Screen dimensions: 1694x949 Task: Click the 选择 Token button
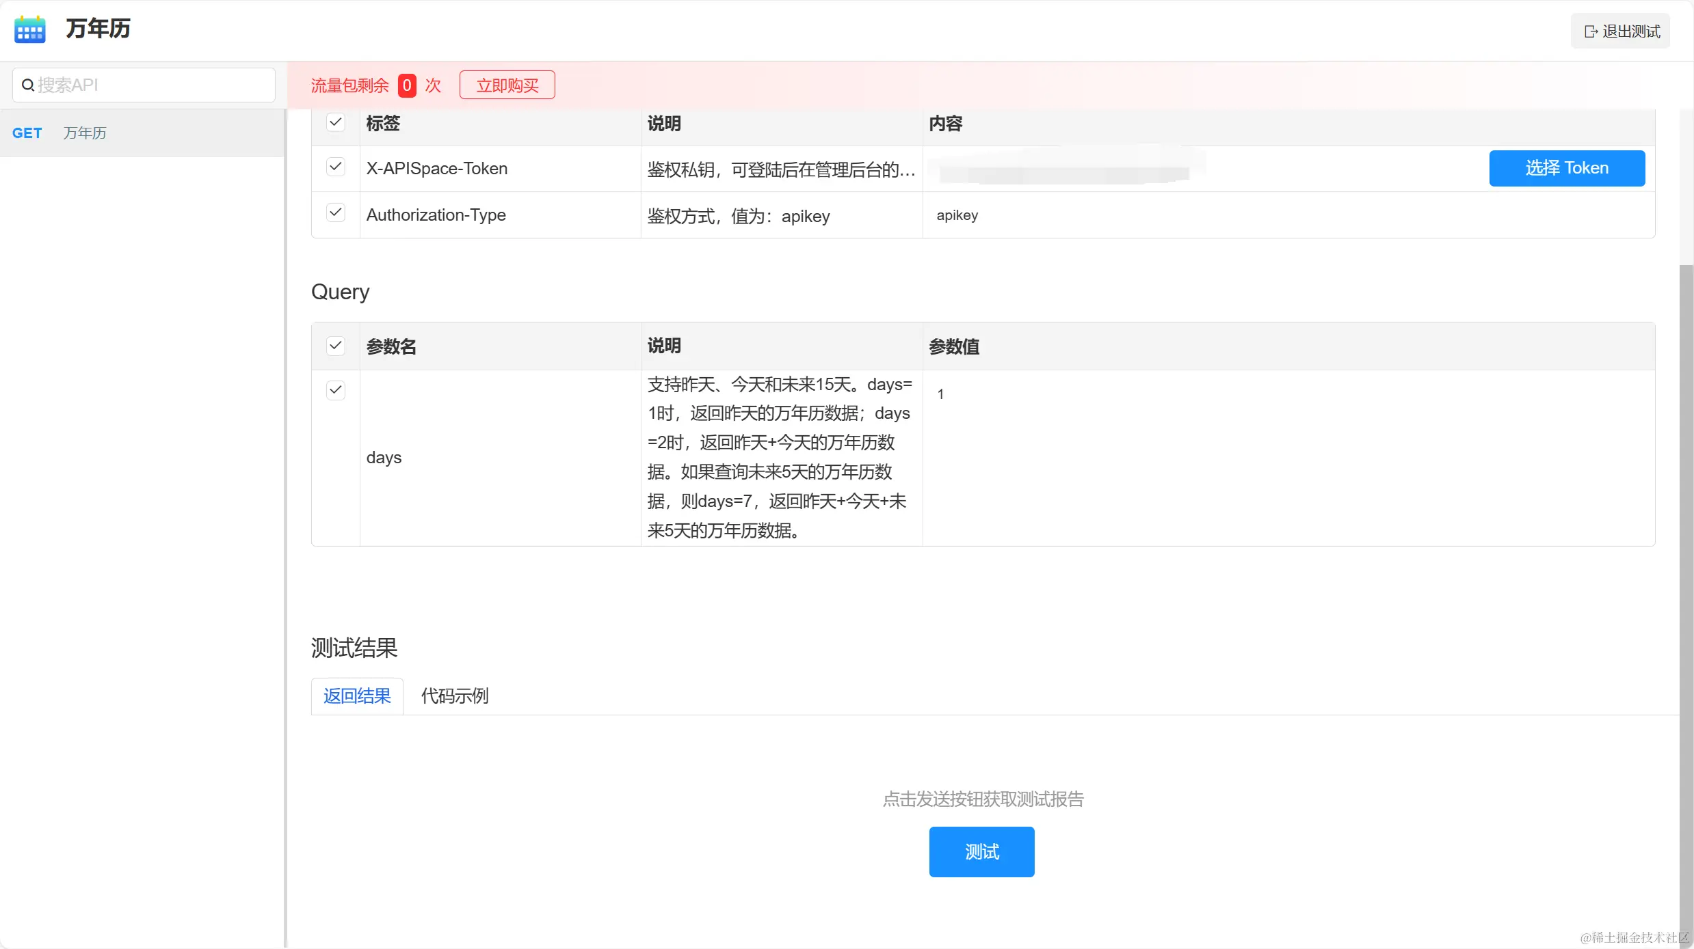1566,168
